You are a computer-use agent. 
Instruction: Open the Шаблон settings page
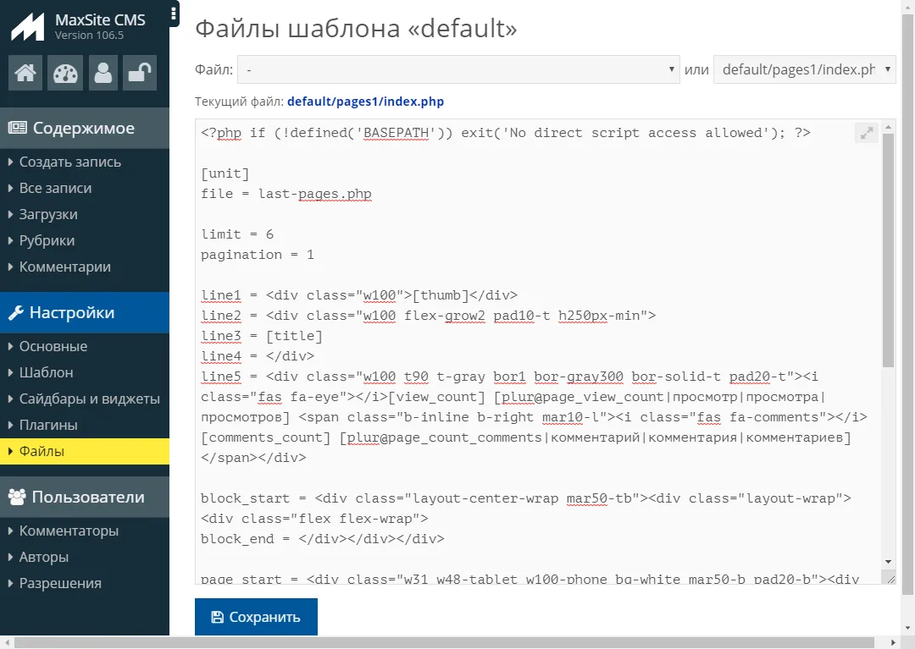click(x=46, y=372)
